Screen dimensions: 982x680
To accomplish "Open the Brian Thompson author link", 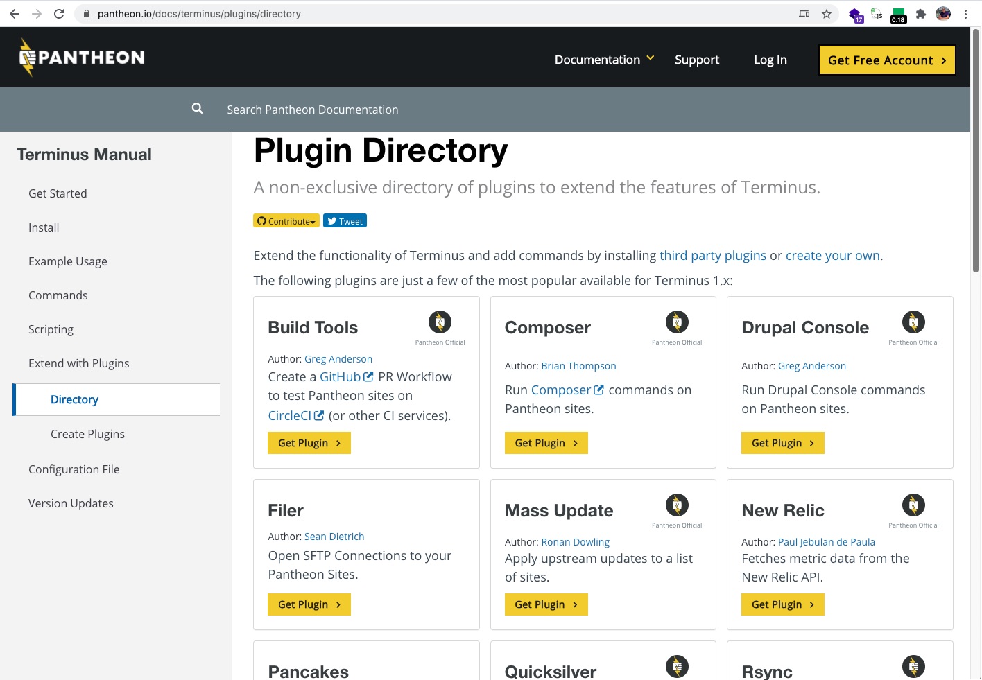I will point(578,366).
